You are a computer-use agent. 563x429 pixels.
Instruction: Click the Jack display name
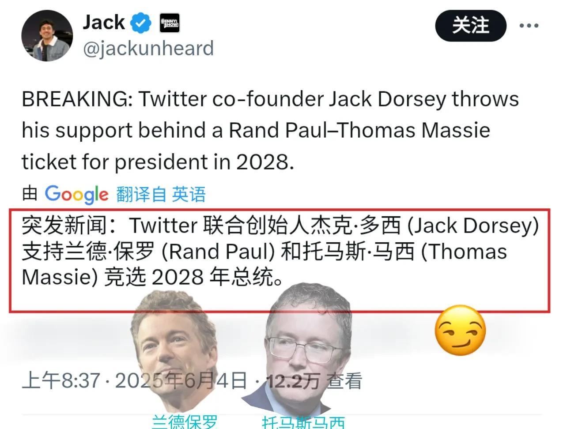tap(104, 22)
